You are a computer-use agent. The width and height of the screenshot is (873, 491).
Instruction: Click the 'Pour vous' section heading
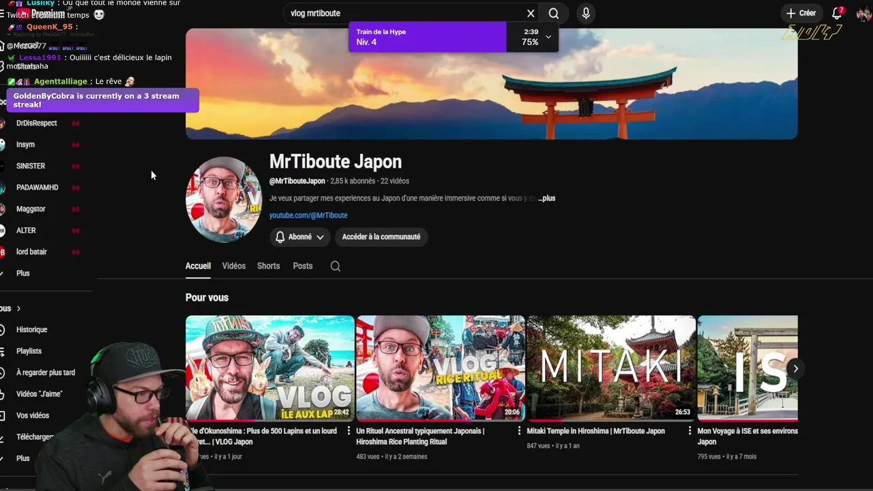(207, 298)
